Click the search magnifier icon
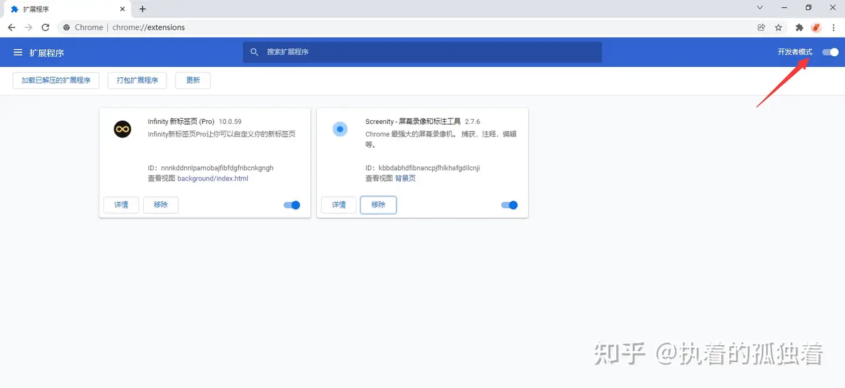 pos(254,52)
